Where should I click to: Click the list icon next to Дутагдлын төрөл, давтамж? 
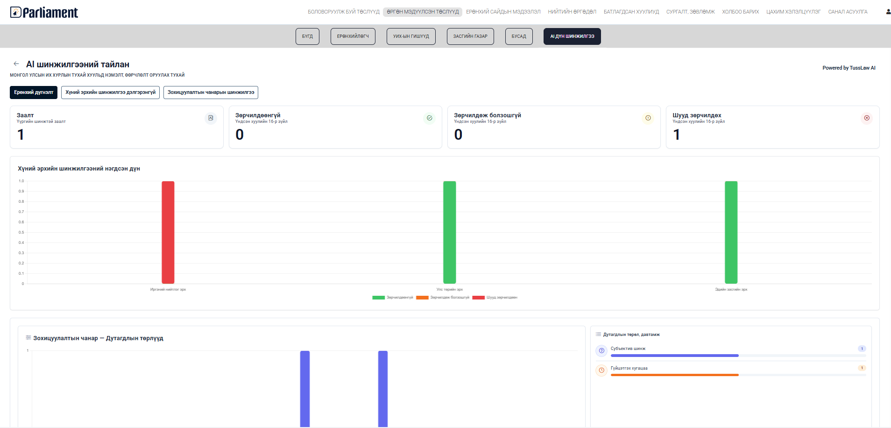[598, 334]
